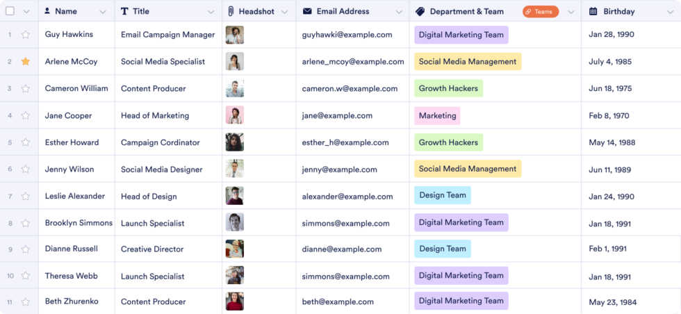
Task: Tick the select-all checkbox in header
Action: [x=10, y=12]
